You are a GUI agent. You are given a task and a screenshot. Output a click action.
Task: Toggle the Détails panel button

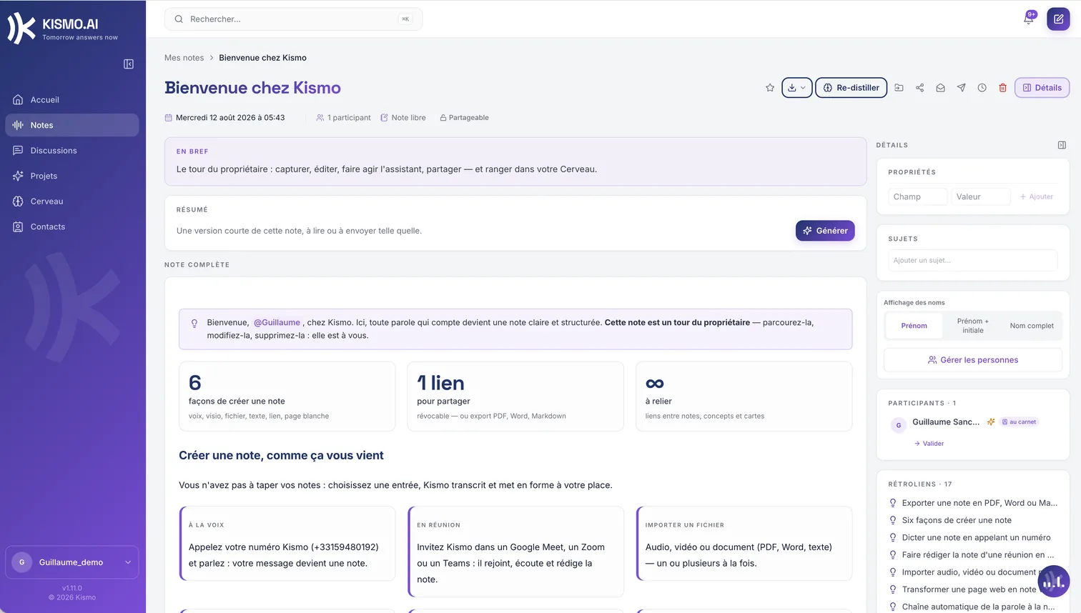click(1042, 88)
